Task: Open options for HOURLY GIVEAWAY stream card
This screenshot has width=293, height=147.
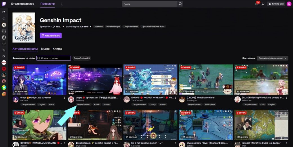Action: [x=175, y=98]
